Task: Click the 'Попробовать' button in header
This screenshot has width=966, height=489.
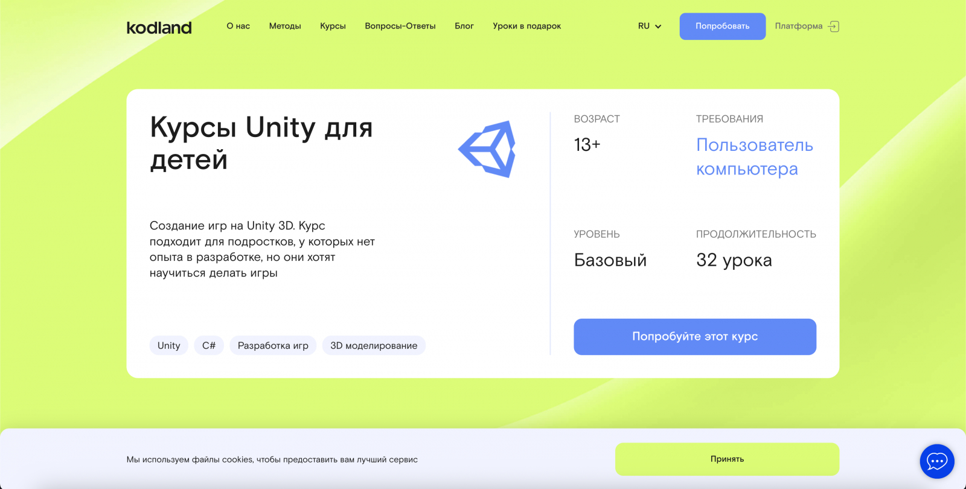Action: click(723, 27)
